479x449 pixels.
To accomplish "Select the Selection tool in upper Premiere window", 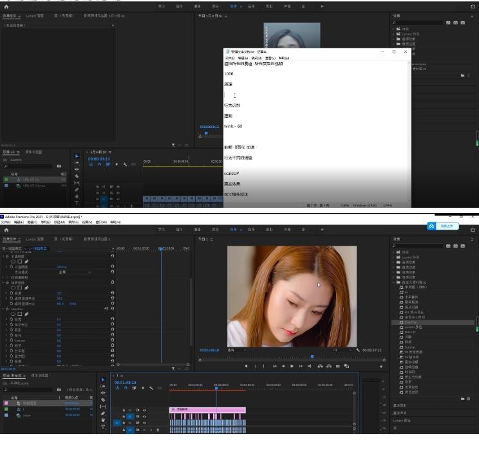I will (77, 156).
